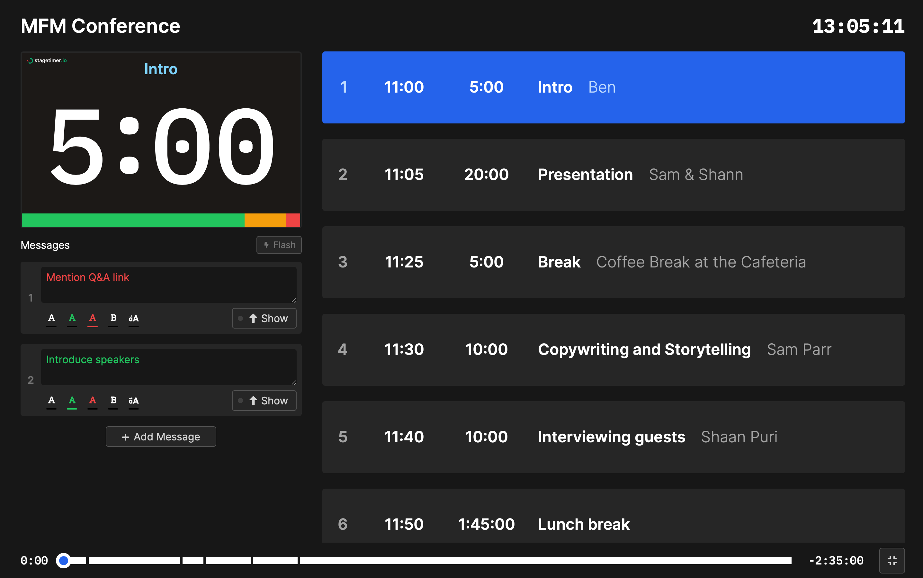The image size is (923, 578).
Task: Click red underline text style in message 1
Action: coord(93,318)
